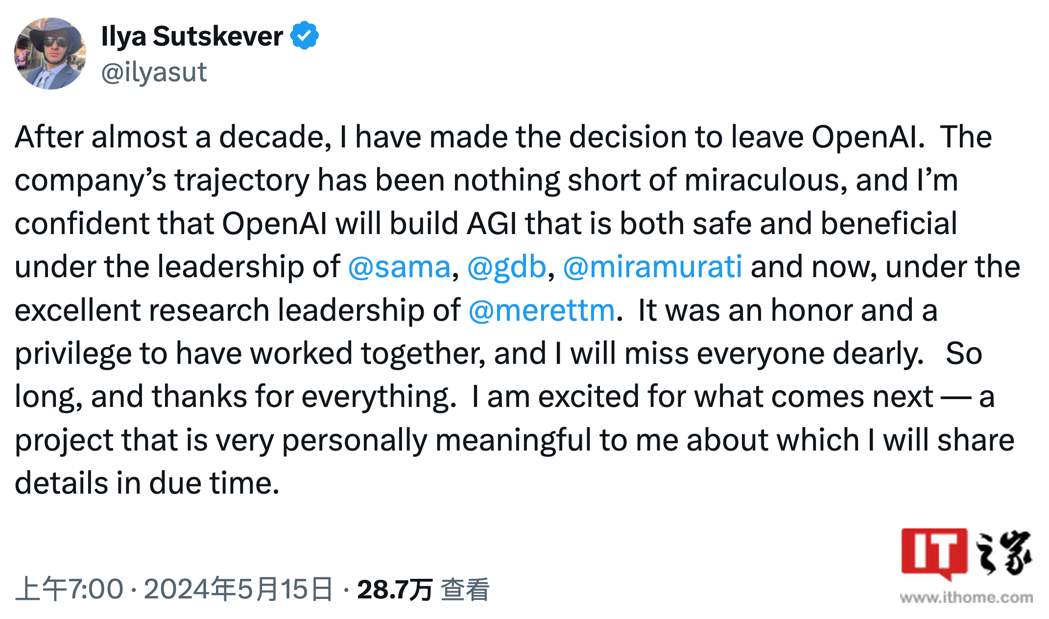
Task: Click the display name Ilya Sutskever
Action: pyautogui.click(x=191, y=35)
